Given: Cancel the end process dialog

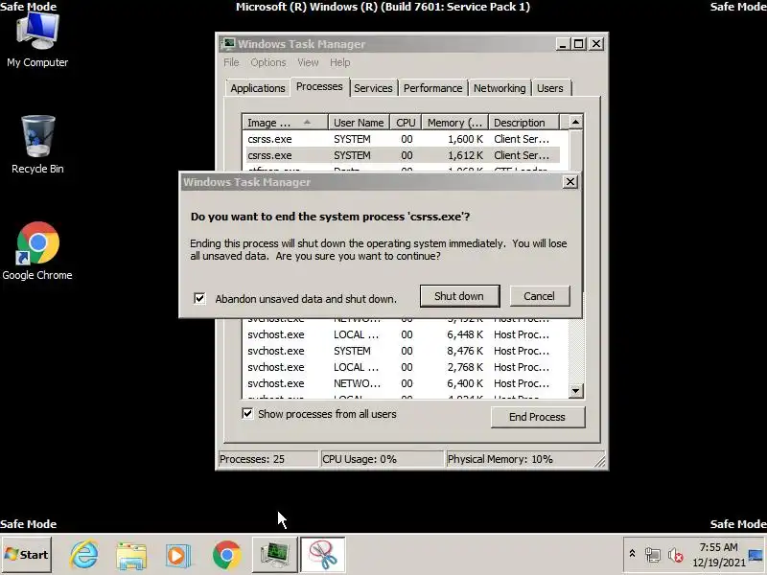Looking at the screenshot, I should (x=540, y=296).
